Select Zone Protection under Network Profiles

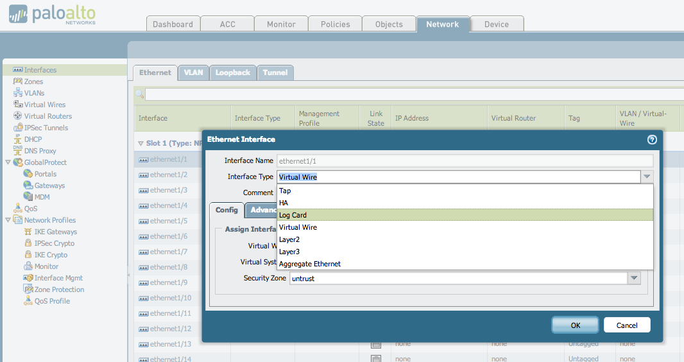pyautogui.click(x=59, y=289)
